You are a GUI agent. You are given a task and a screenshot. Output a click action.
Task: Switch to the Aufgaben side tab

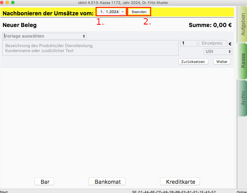coord(242,25)
